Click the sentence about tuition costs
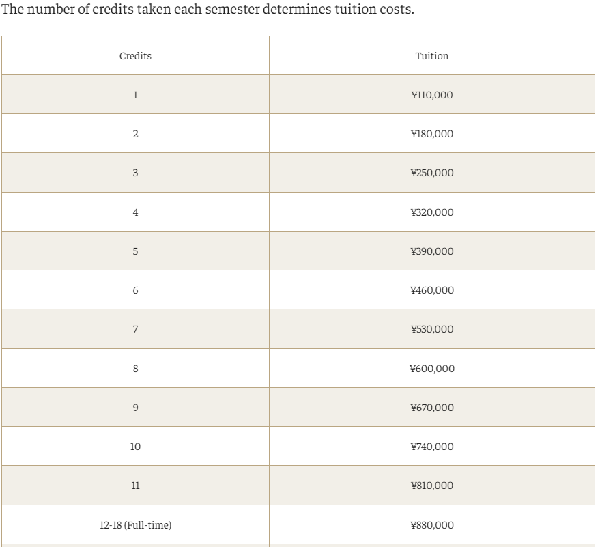The height and width of the screenshot is (547, 600). click(208, 9)
